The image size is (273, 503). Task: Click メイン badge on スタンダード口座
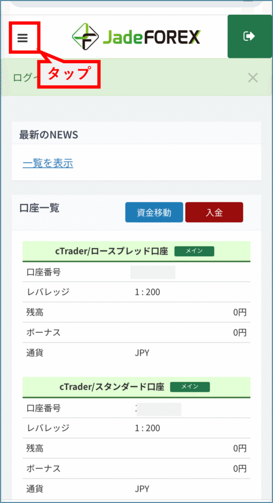[190, 387]
